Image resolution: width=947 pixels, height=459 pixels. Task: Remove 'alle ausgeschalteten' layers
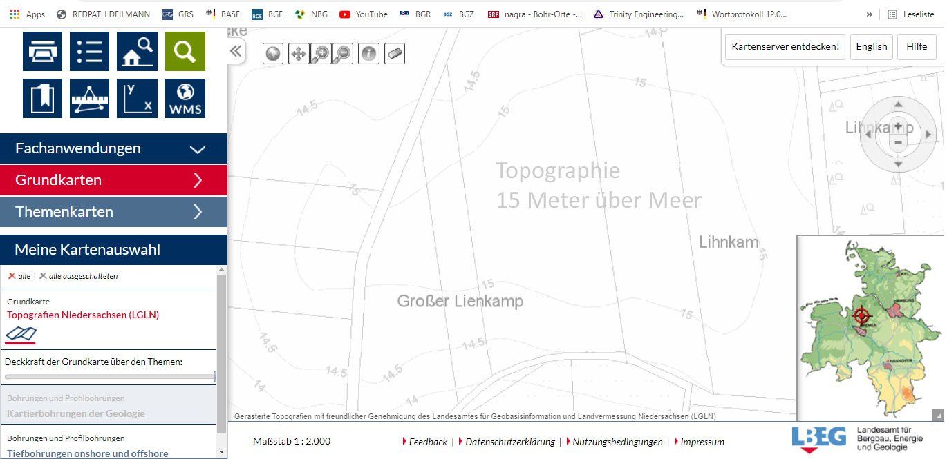(x=78, y=275)
